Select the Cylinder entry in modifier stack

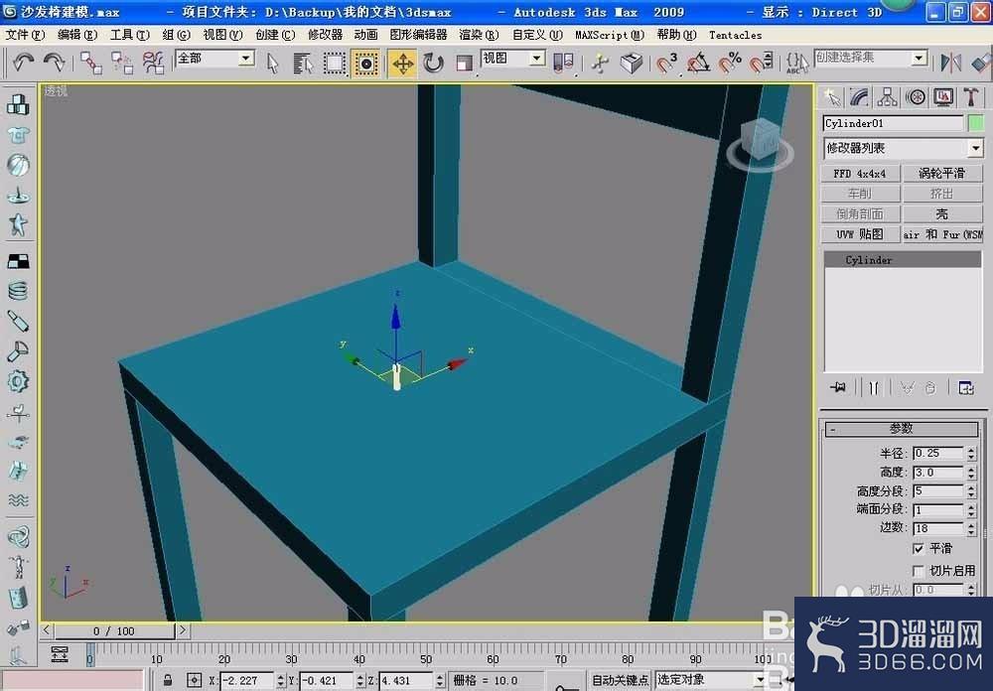pos(903,260)
